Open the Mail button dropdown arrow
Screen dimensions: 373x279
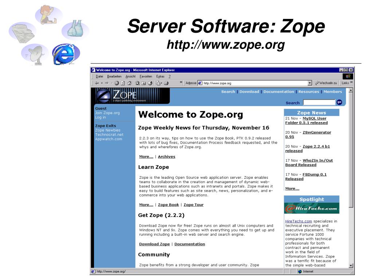pyautogui.click(x=161, y=83)
